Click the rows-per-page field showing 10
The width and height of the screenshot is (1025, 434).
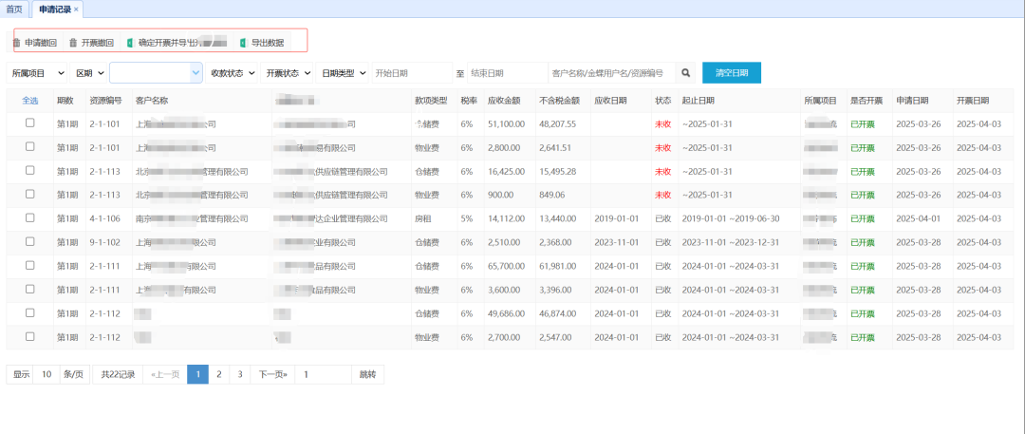click(47, 374)
